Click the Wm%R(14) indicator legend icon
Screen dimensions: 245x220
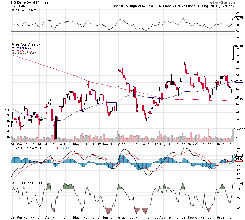tap(13, 183)
